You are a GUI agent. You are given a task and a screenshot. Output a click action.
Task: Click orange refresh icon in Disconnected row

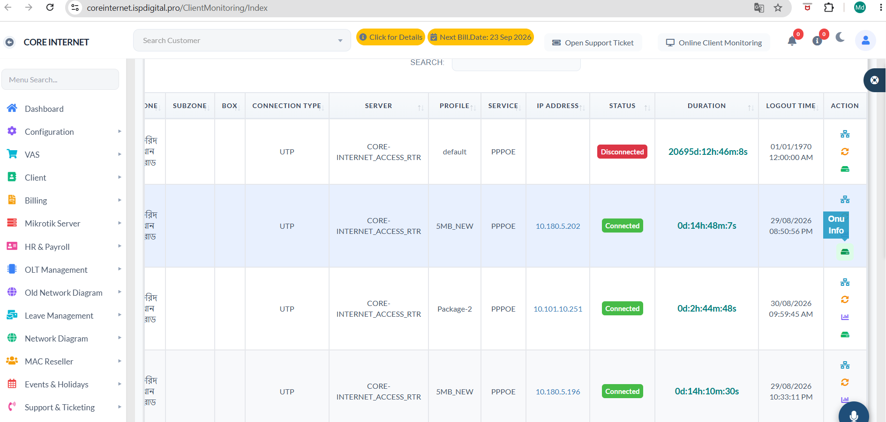pyautogui.click(x=845, y=152)
